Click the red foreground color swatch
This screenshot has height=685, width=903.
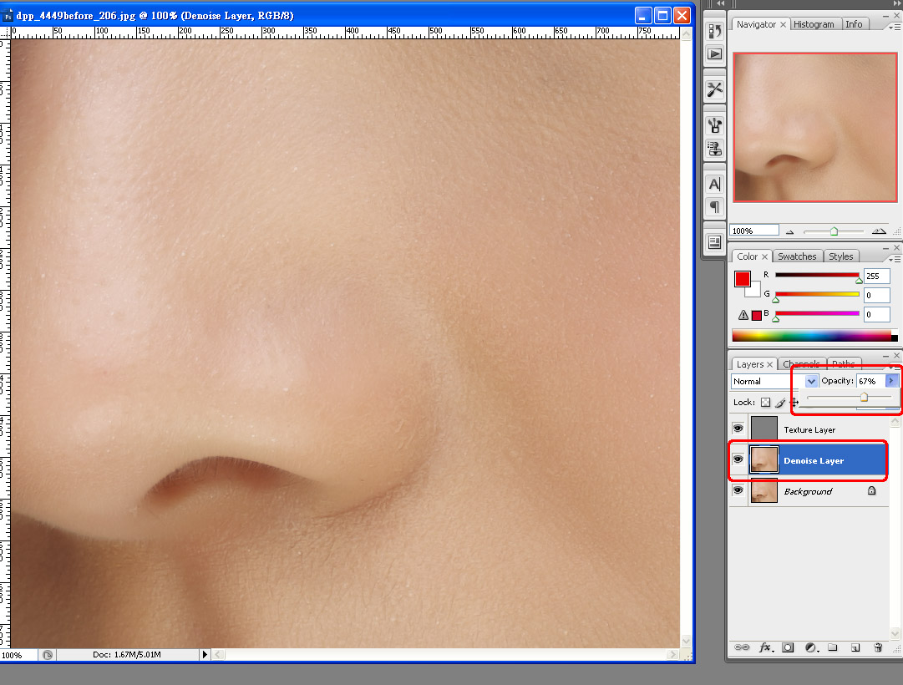point(742,279)
